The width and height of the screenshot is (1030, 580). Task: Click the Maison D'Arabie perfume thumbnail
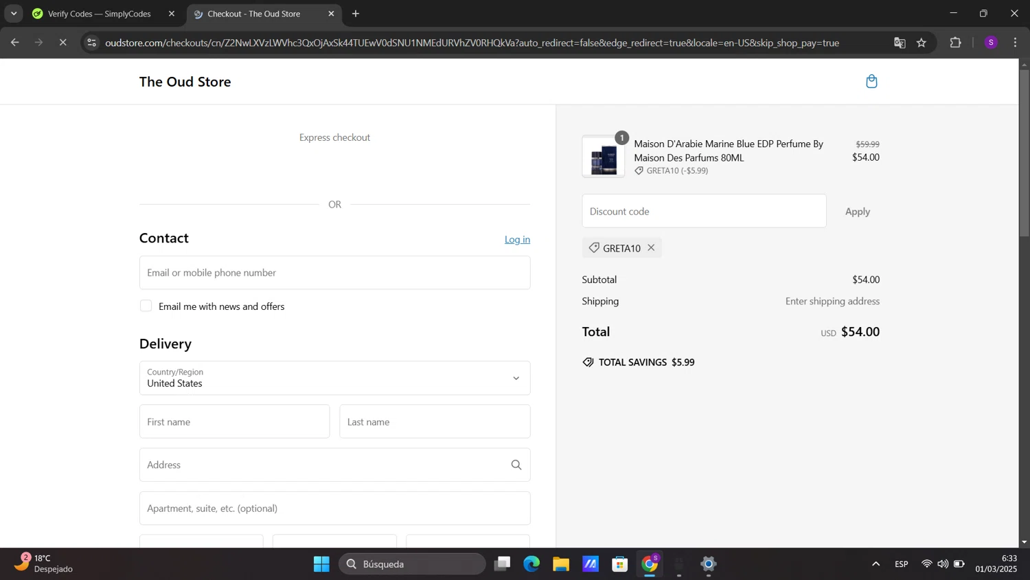tap(604, 157)
